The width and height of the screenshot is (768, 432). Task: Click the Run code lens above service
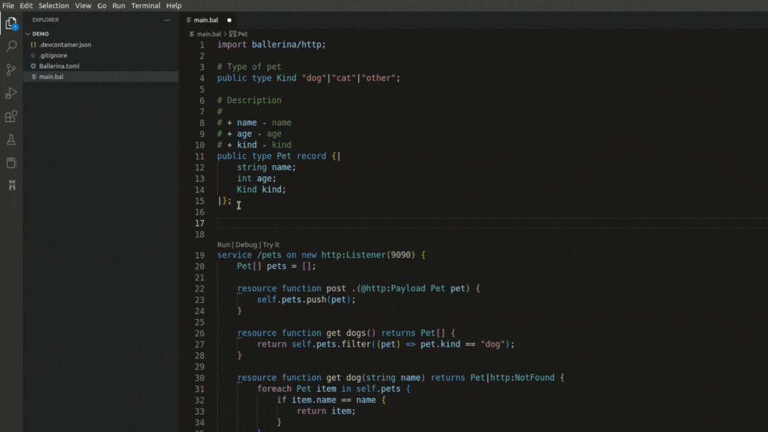click(223, 245)
